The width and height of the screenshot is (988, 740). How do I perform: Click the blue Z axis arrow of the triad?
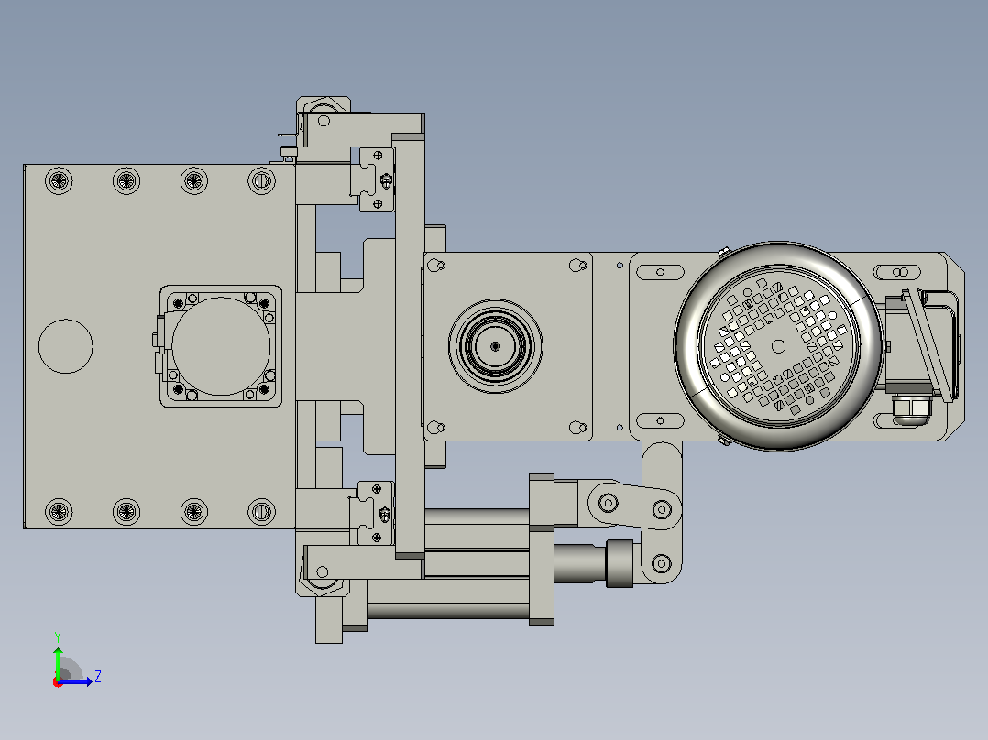click(76, 681)
